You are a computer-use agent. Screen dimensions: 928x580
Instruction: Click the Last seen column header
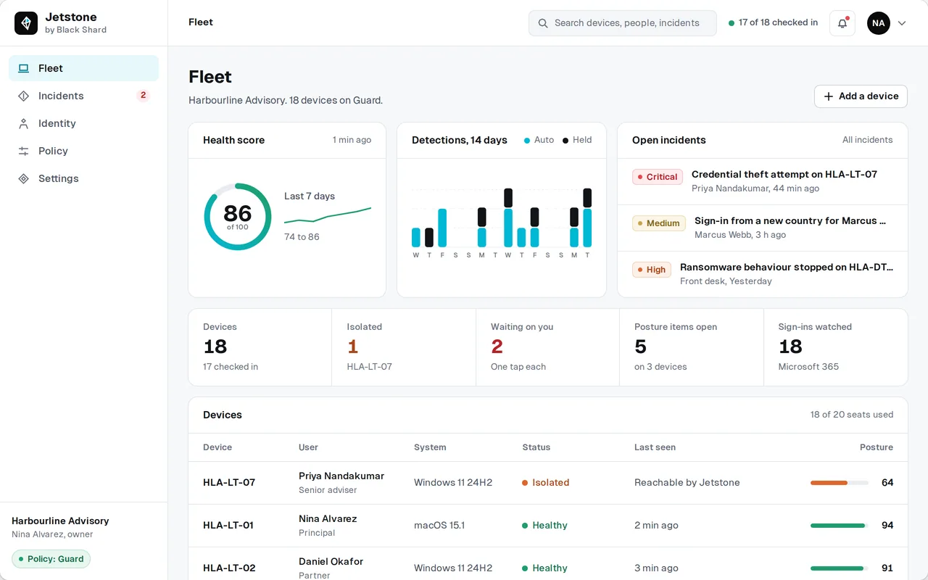655,447
